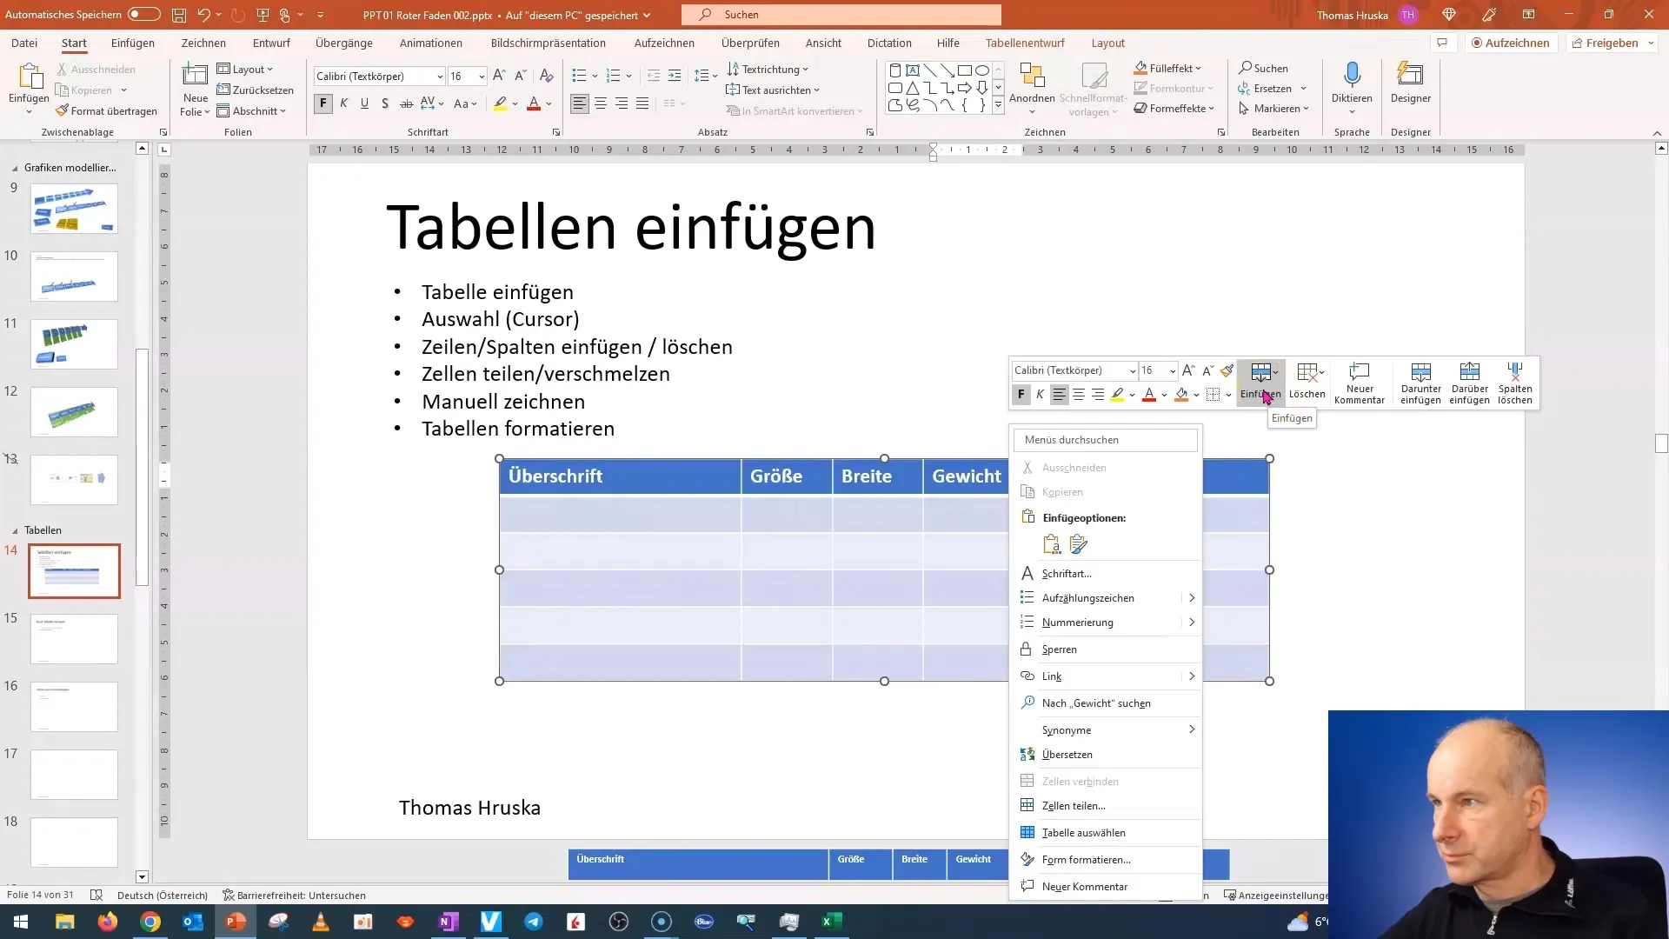Expand the Aufzählungszeichen submenu arrow
The width and height of the screenshot is (1669, 939).
(1192, 597)
